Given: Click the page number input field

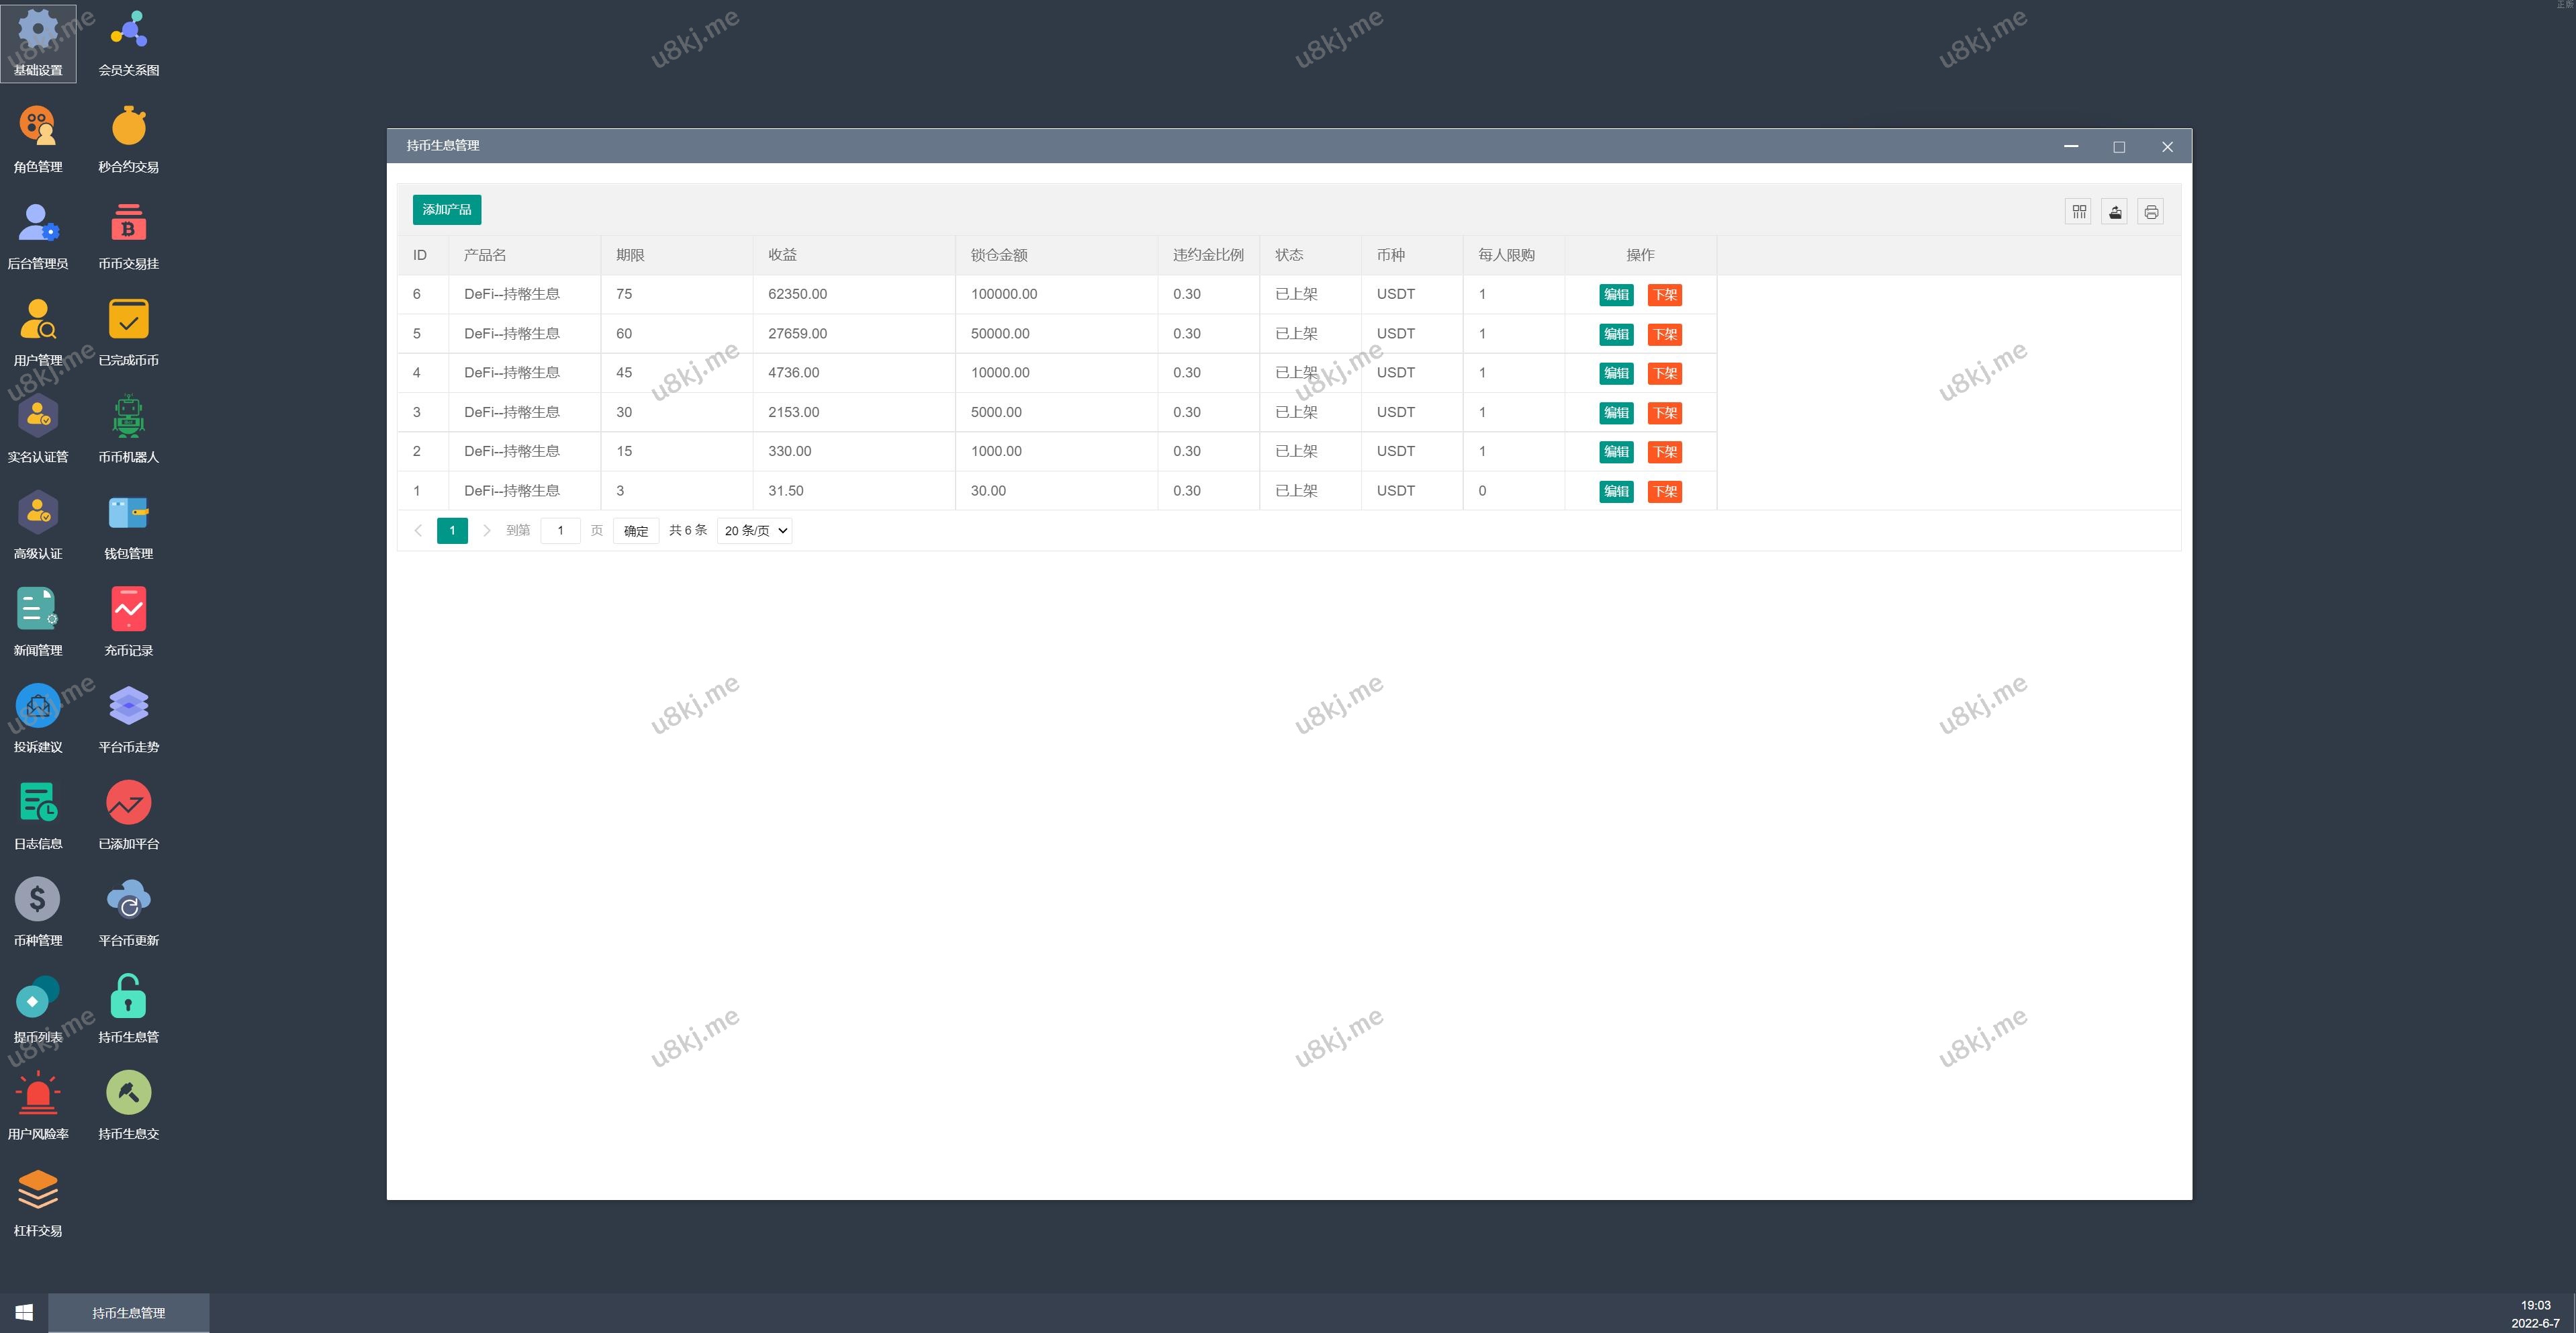Looking at the screenshot, I should coord(560,531).
